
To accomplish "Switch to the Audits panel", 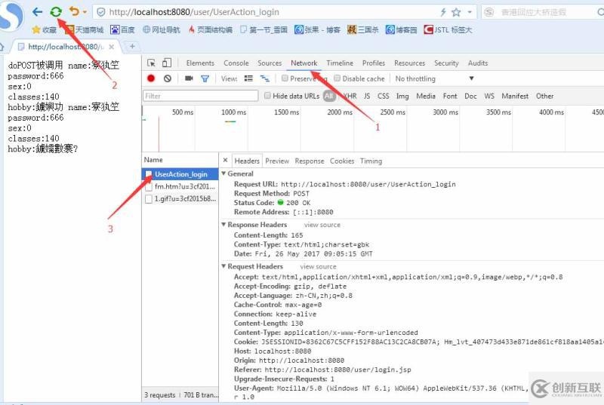I will point(478,63).
